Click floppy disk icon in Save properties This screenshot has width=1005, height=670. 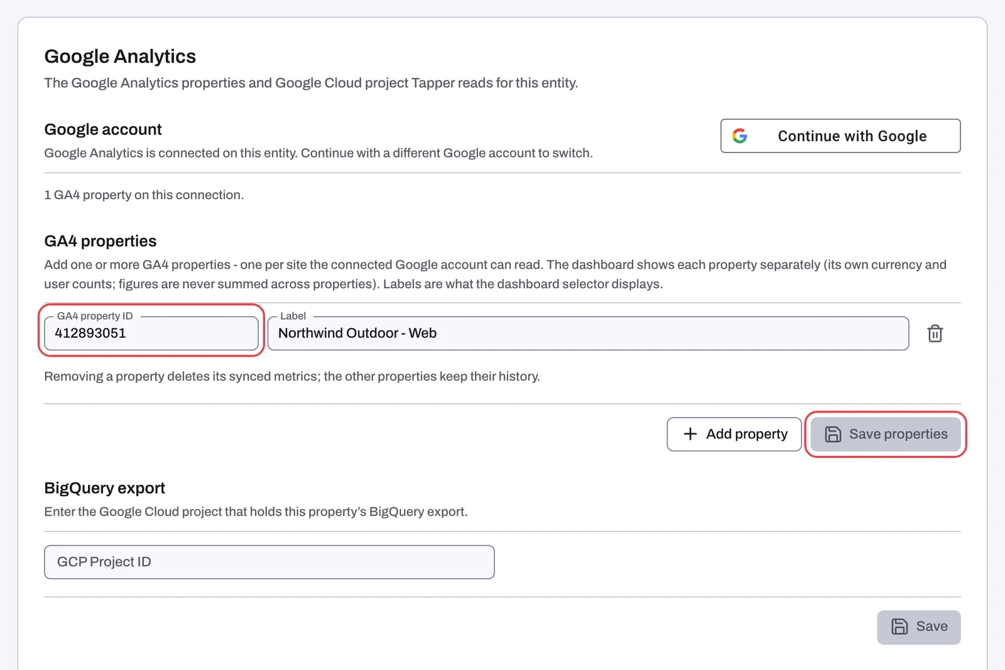833,434
